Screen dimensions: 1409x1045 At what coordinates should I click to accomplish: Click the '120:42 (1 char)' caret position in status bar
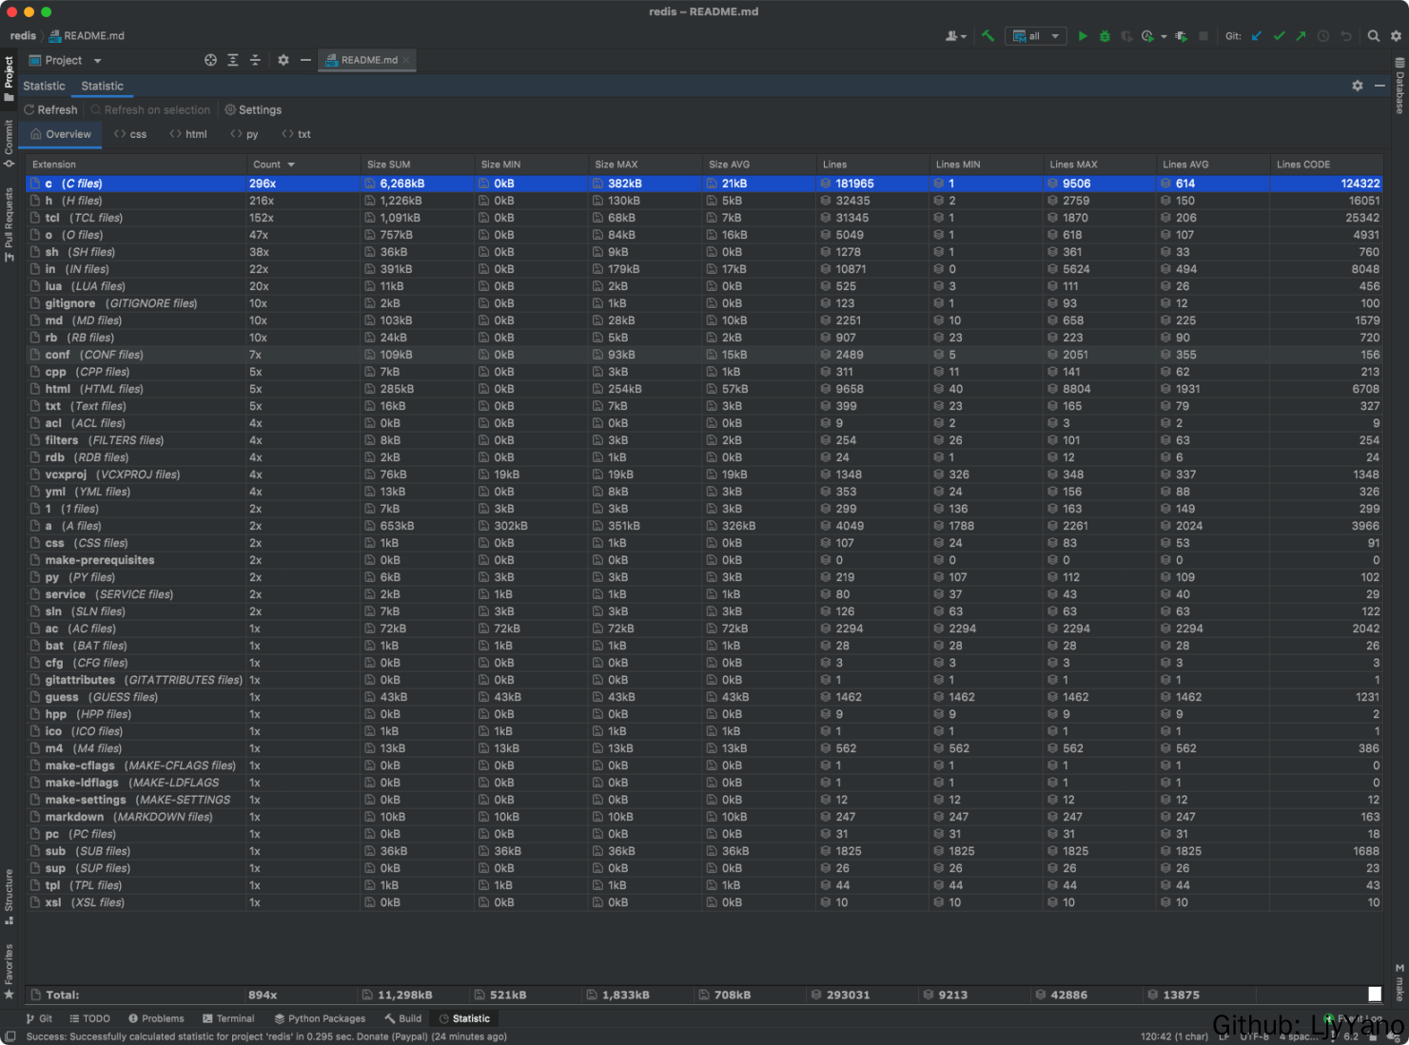tap(1174, 1036)
